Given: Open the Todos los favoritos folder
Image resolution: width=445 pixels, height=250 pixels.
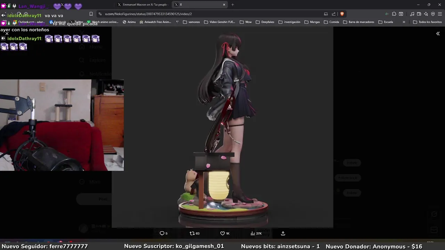Looking at the screenshot, I should (x=427, y=22).
